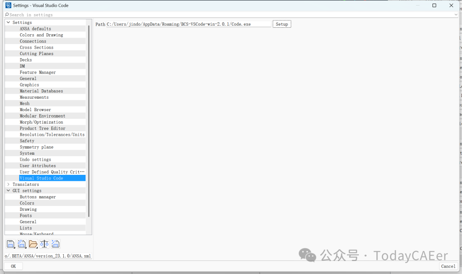Select General below Feature Manager
Viewport: 462px width, 274px height.
tap(28, 79)
